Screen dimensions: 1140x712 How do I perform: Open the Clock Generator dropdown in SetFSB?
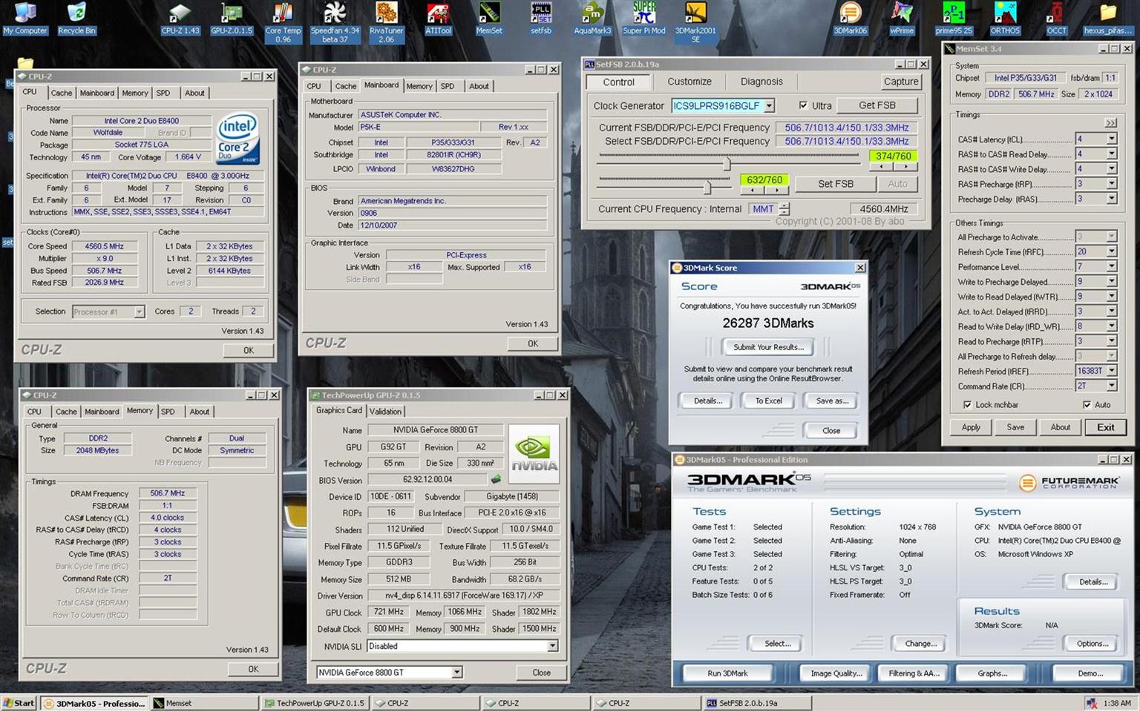tap(770, 106)
